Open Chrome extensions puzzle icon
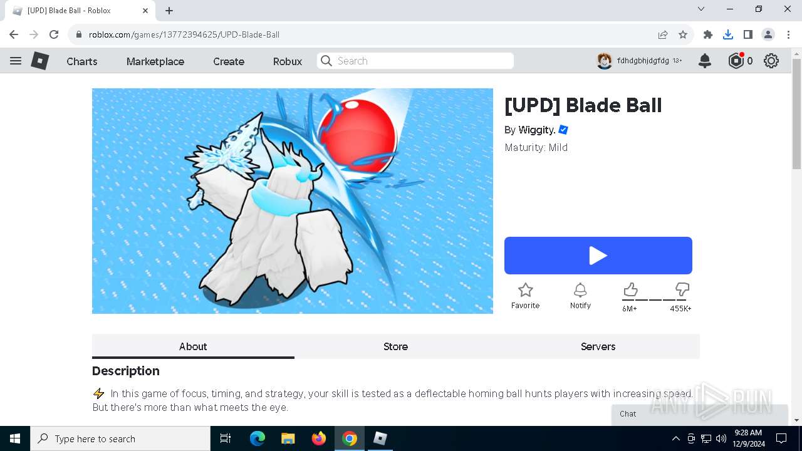Viewport: 802px width, 451px height. (x=708, y=34)
